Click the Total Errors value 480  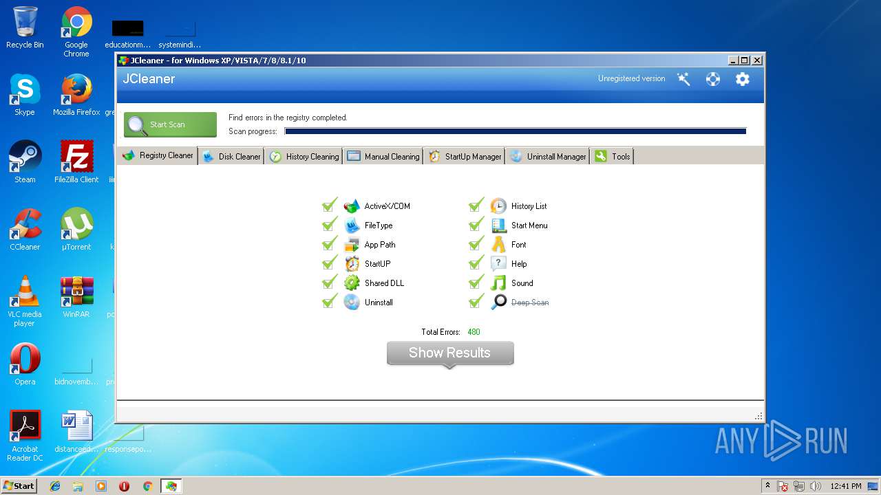[474, 332]
